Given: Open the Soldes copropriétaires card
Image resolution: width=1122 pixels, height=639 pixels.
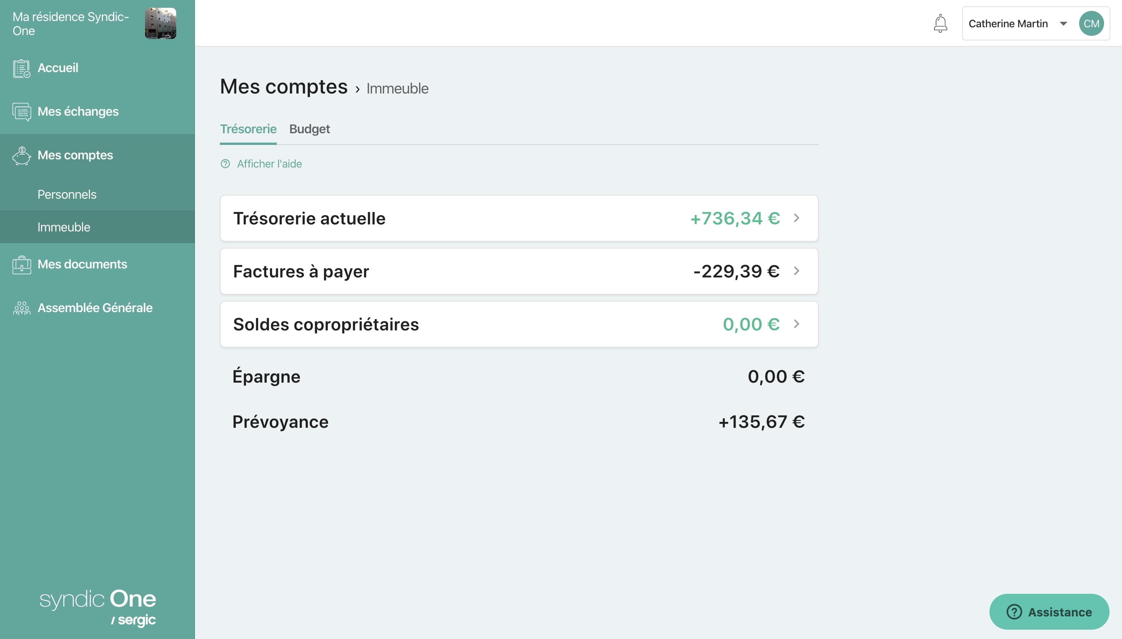Looking at the screenshot, I should [x=519, y=324].
